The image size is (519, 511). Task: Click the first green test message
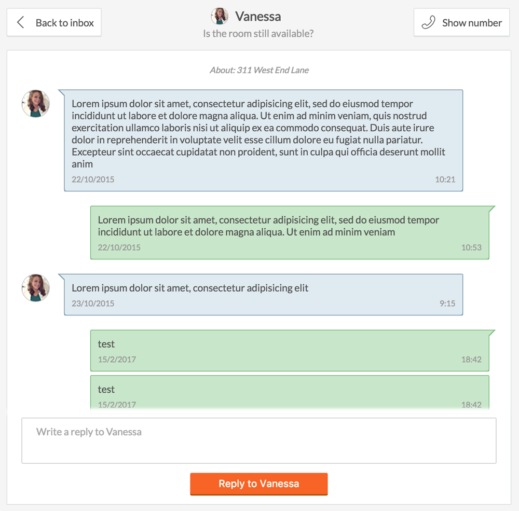tap(290, 350)
